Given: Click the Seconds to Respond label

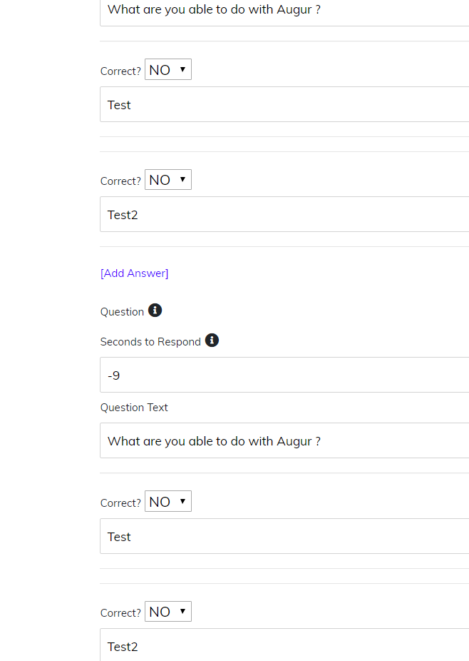Looking at the screenshot, I should 149,341.
